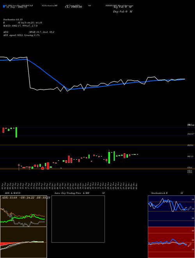Viewport: 195px width, 258px height.
Task: Open the blue stochastics indicator chart
Action: [x=171, y=211]
